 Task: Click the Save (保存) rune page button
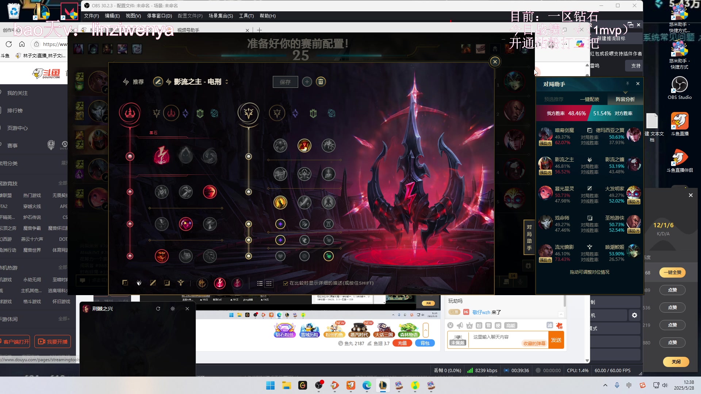tap(285, 82)
